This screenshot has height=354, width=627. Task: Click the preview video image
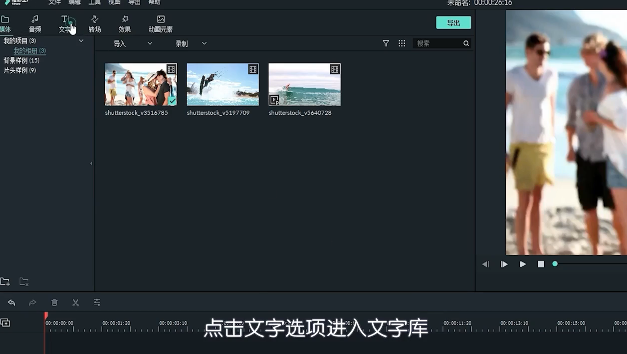click(x=566, y=133)
